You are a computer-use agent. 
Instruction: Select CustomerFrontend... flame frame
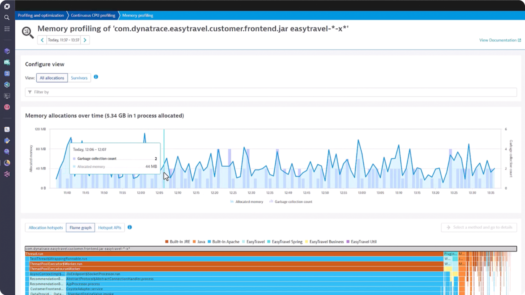[47, 289]
